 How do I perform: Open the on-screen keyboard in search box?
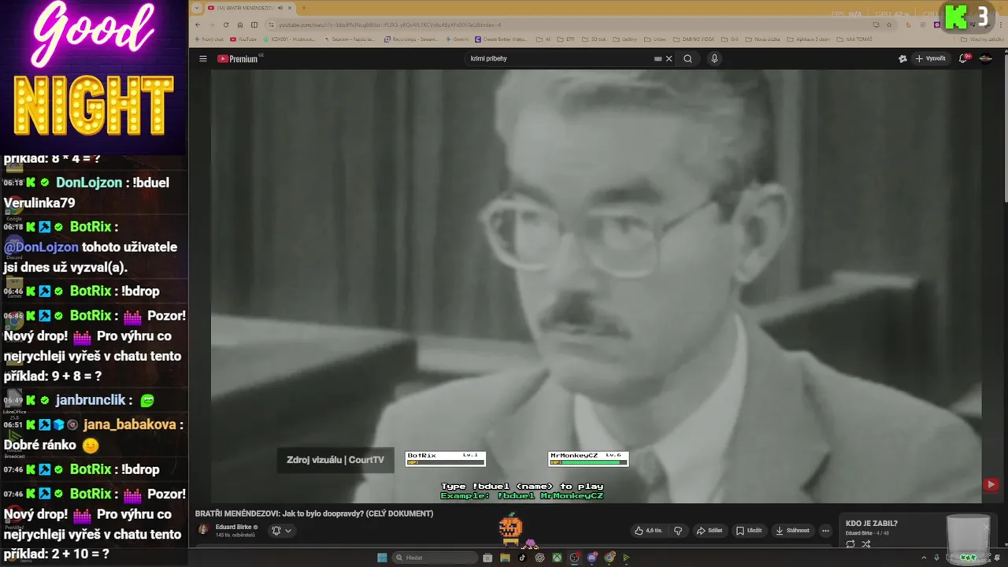(658, 59)
